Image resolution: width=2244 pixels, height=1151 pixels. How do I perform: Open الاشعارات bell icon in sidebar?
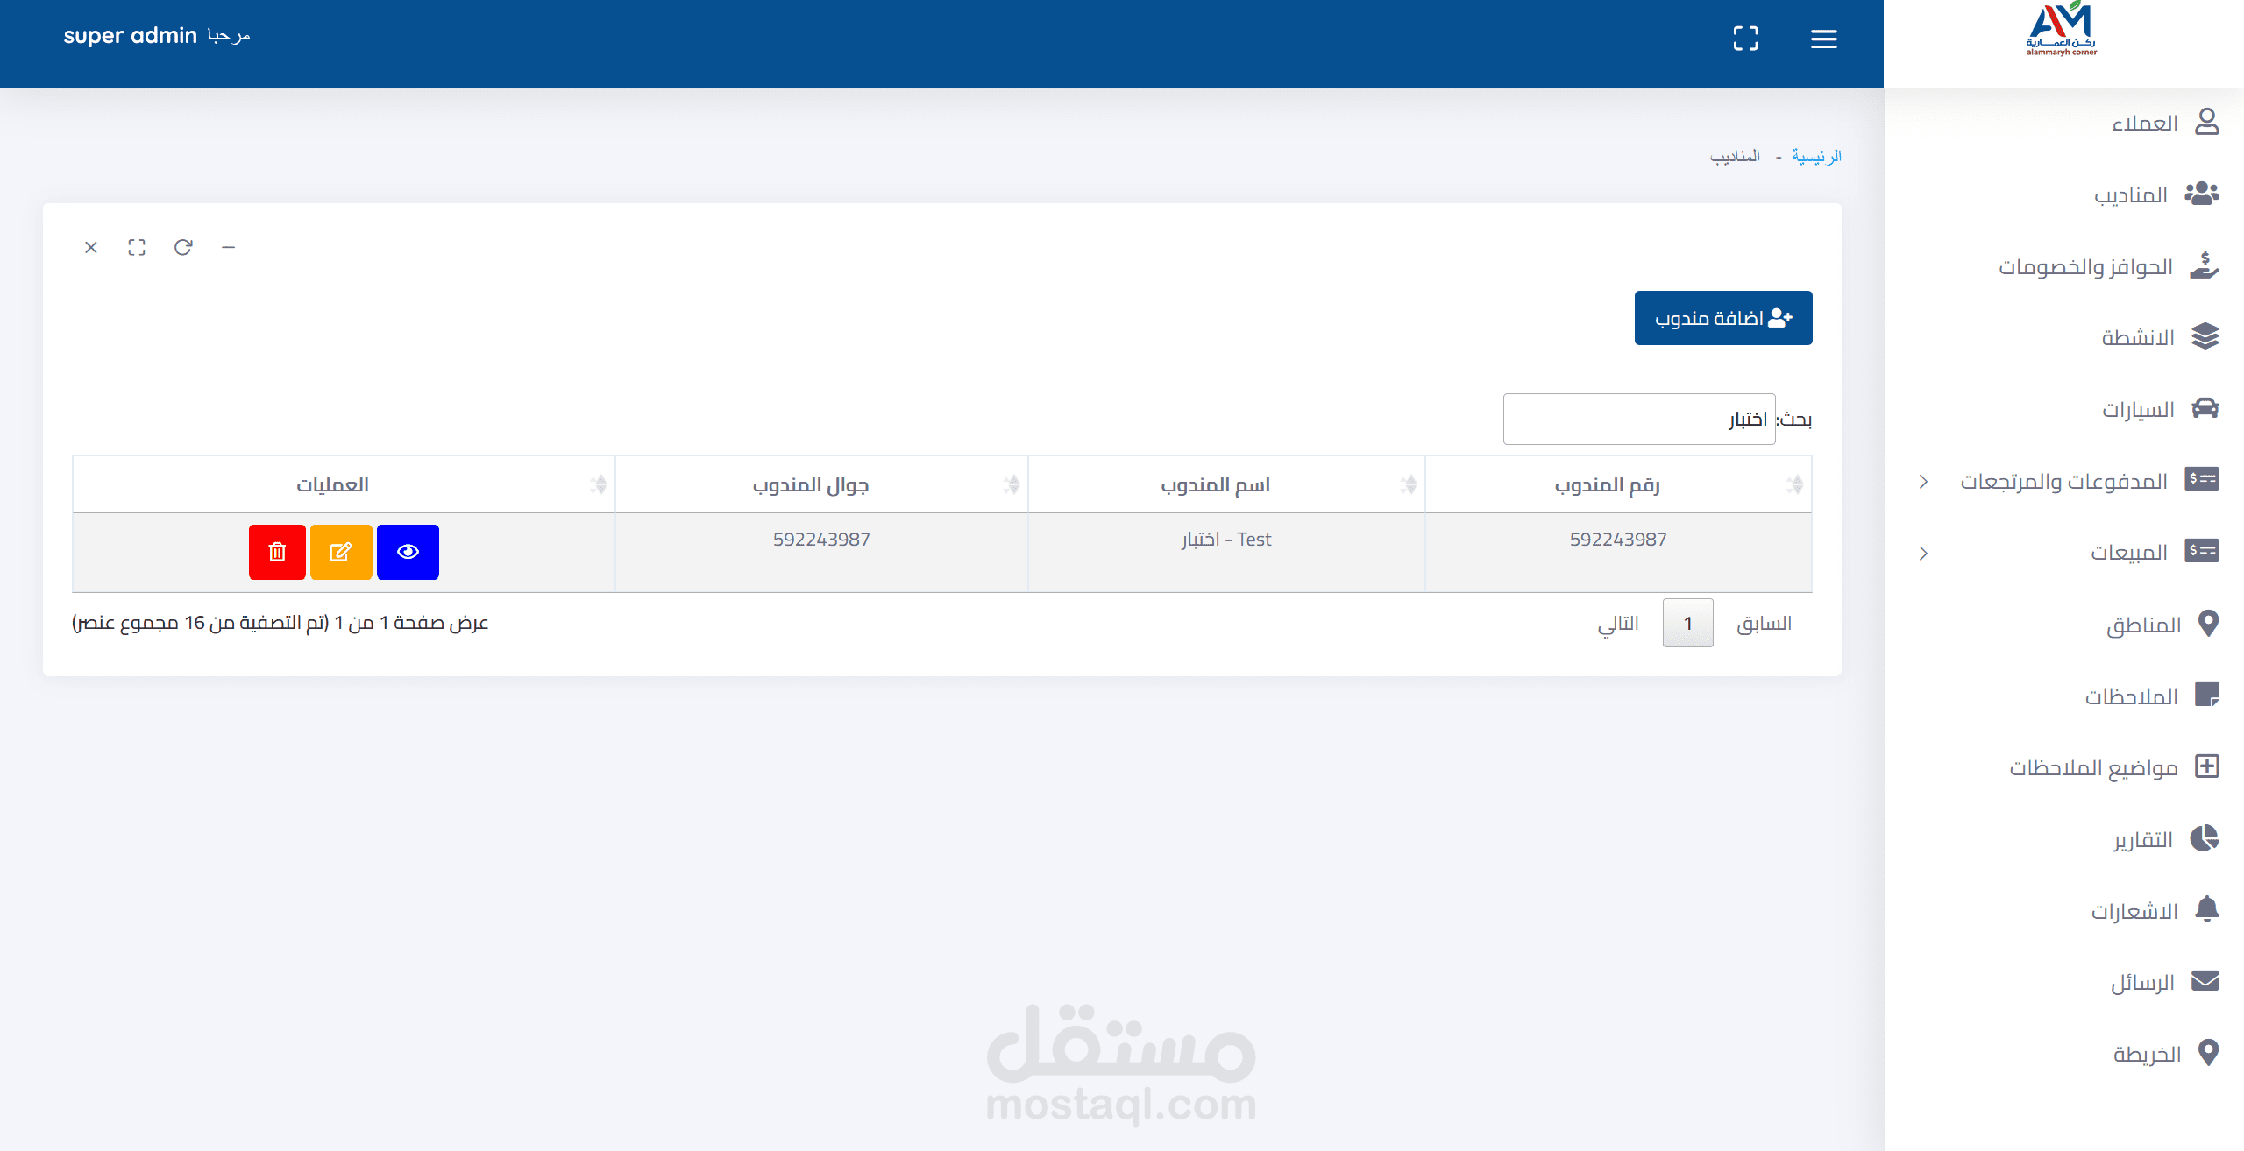click(x=2205, y=910)
